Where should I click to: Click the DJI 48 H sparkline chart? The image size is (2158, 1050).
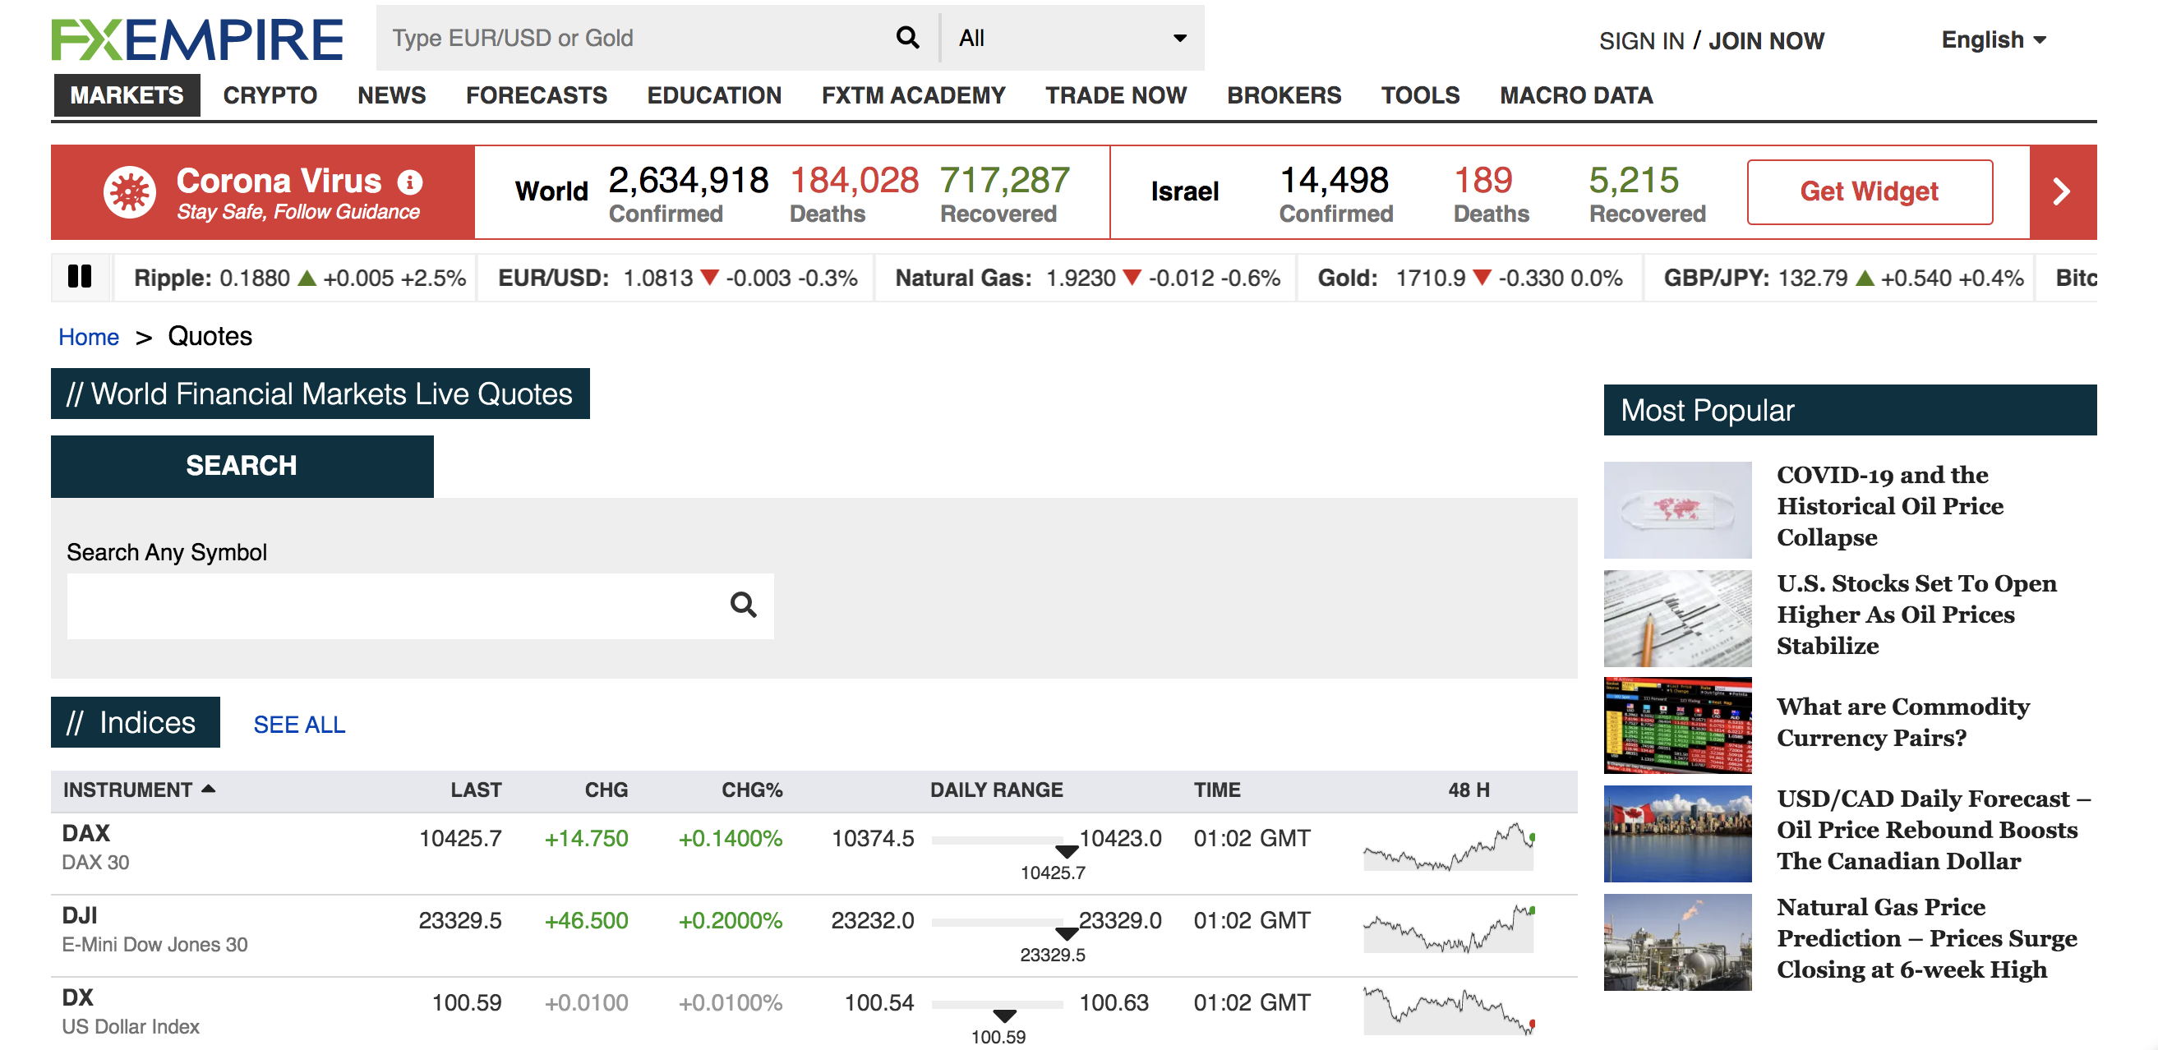(x=1450, y=929)
